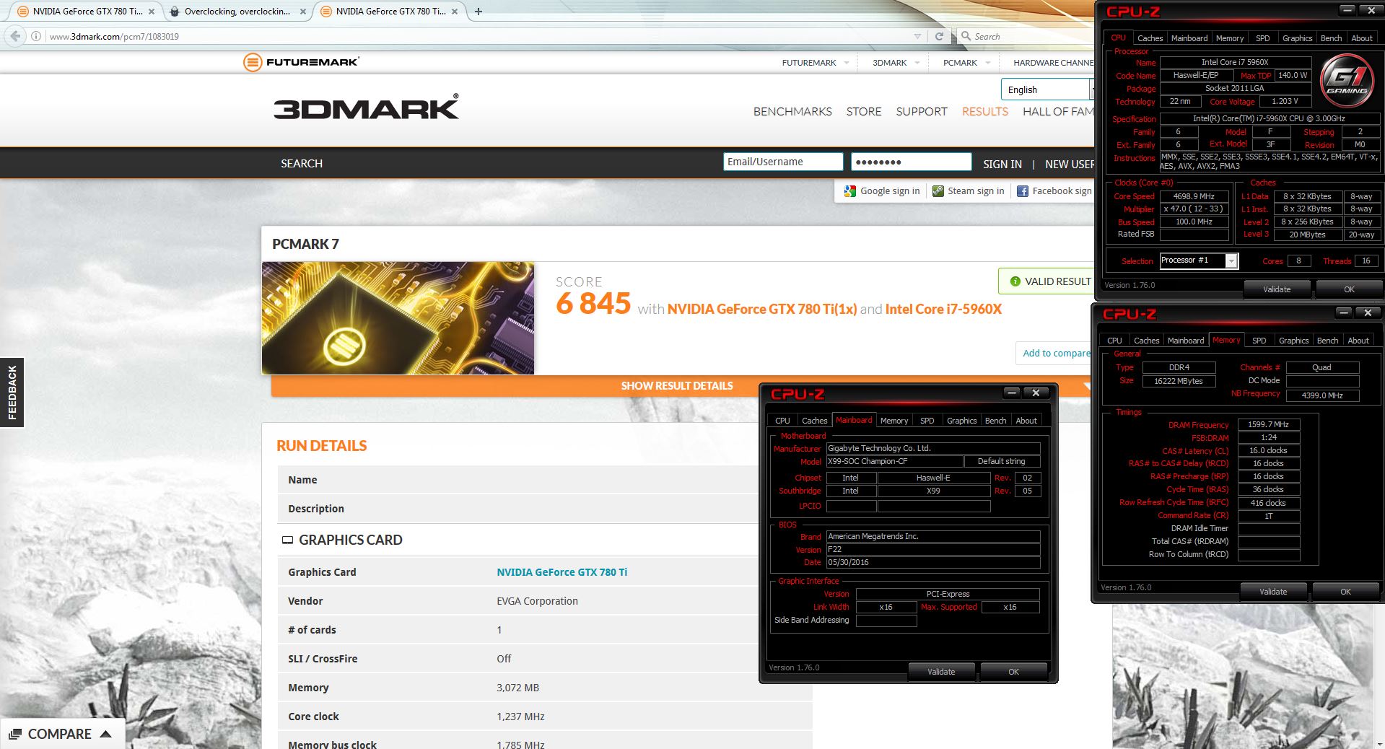Switch to SPD tab in top CPU-Z window

click(1262, 38)
